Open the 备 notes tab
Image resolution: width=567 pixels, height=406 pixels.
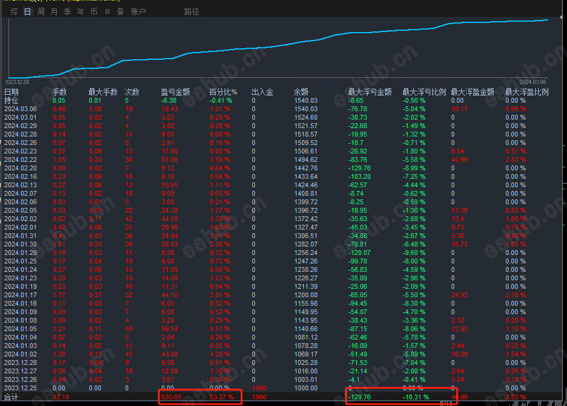pos(120,11)
